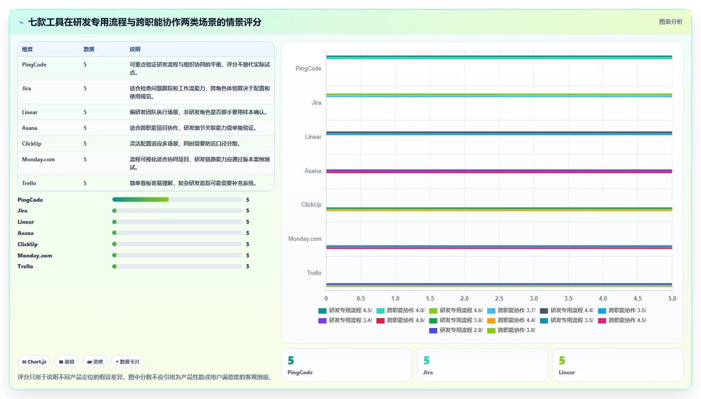Viewport: 701px width, 399px height.
Task: Open the 图表分析 label in the header
Action: point(670,22)
